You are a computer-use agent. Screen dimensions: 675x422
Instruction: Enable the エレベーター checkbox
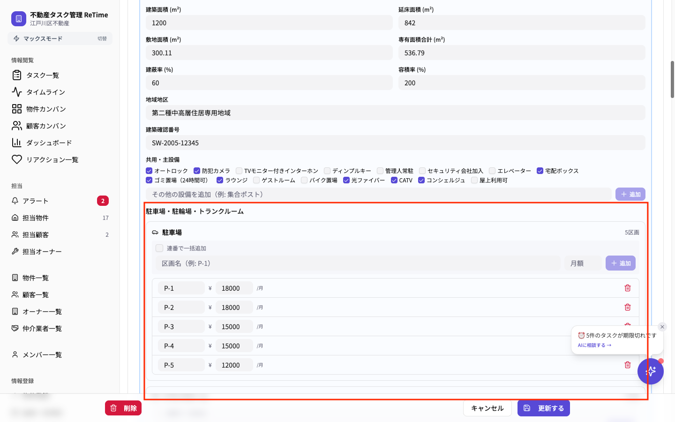492,171
